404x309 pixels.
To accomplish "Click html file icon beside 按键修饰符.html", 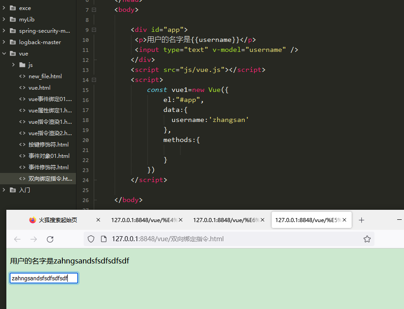I will [x=22, y=144].
